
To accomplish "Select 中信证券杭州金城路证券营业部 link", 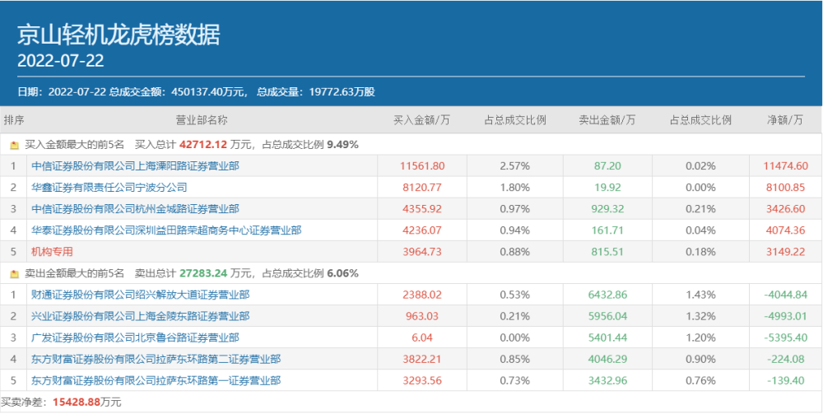I will pos(135,209).
